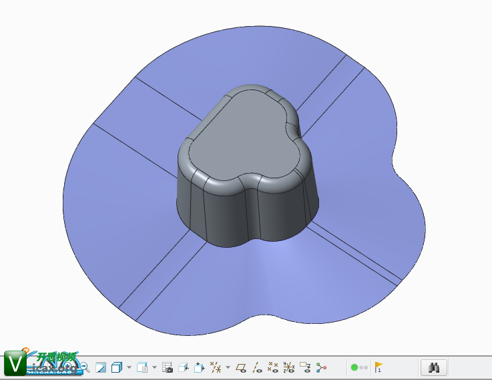Click the zoom out magnifier icon
The height and width of the screenshot is (380, 492).
85,367
